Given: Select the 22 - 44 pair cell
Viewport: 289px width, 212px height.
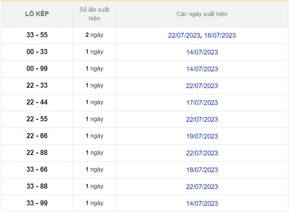Looking at the screenshot, I should click(37, 102).
